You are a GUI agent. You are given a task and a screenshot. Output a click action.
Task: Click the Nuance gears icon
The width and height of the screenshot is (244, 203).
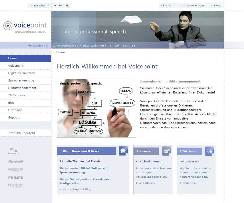(167, 151)
